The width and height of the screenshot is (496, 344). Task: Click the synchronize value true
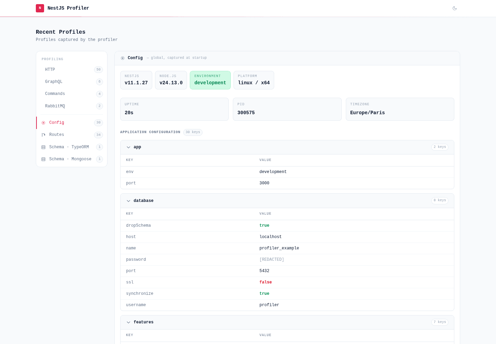(x=264, y=294)
